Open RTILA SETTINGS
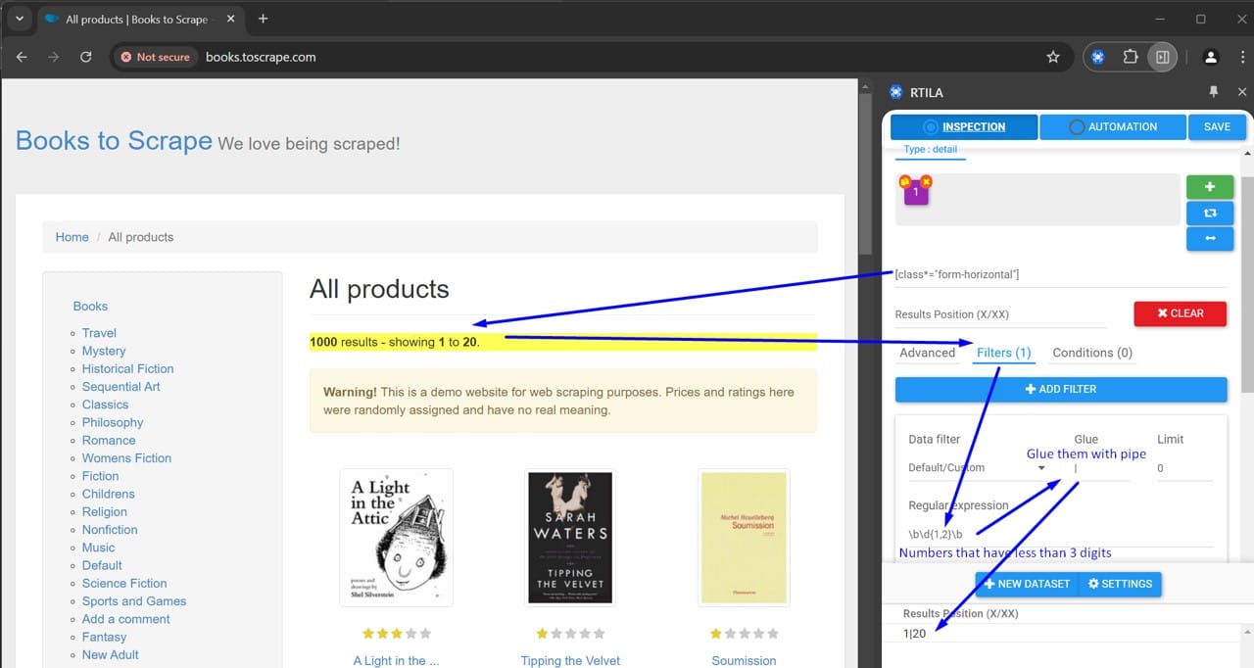1254x668 pixels. click(x=1120, y=584)
